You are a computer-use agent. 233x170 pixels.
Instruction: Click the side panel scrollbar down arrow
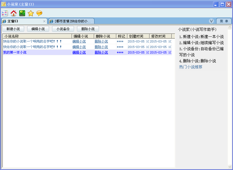230,167
